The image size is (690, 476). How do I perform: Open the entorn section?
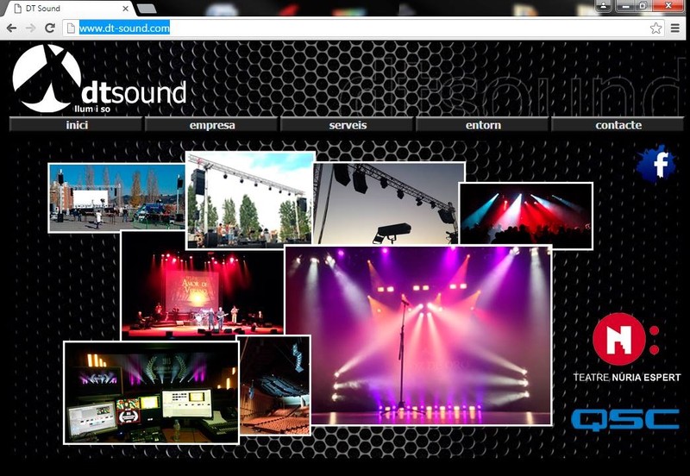pyautogui.click(x=483, y=125)
